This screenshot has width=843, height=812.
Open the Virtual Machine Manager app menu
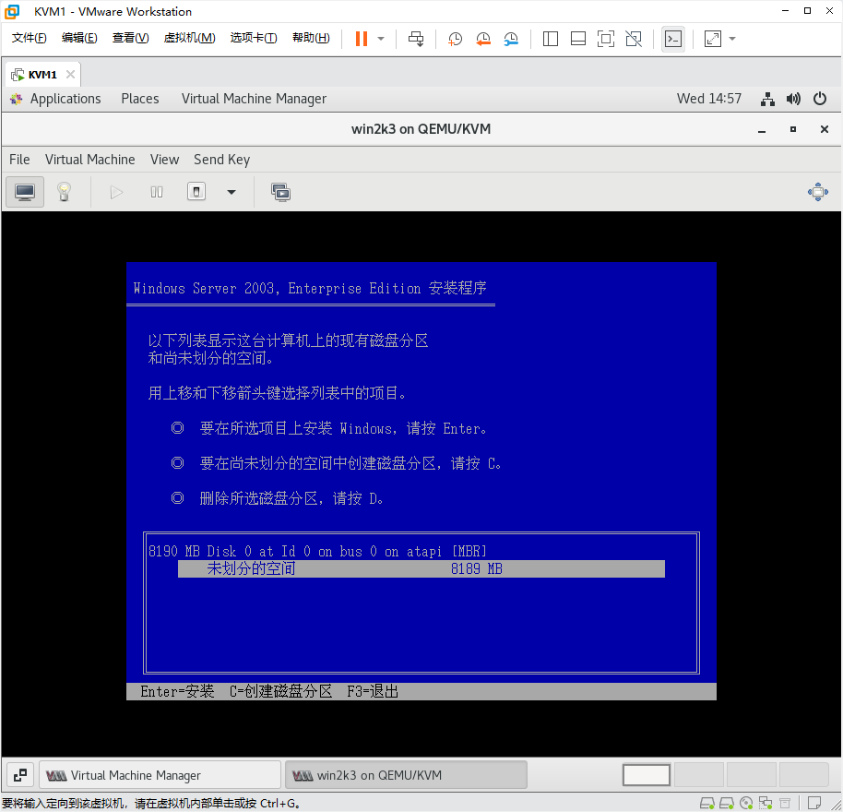pos(254,99)
